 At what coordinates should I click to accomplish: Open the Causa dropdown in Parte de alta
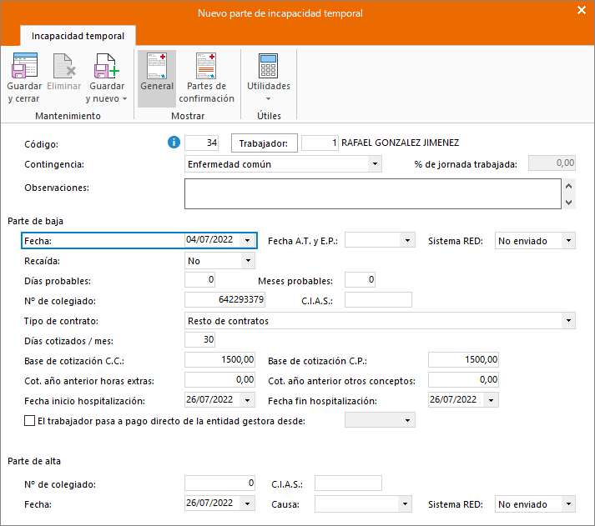click(x=405, y=504)
